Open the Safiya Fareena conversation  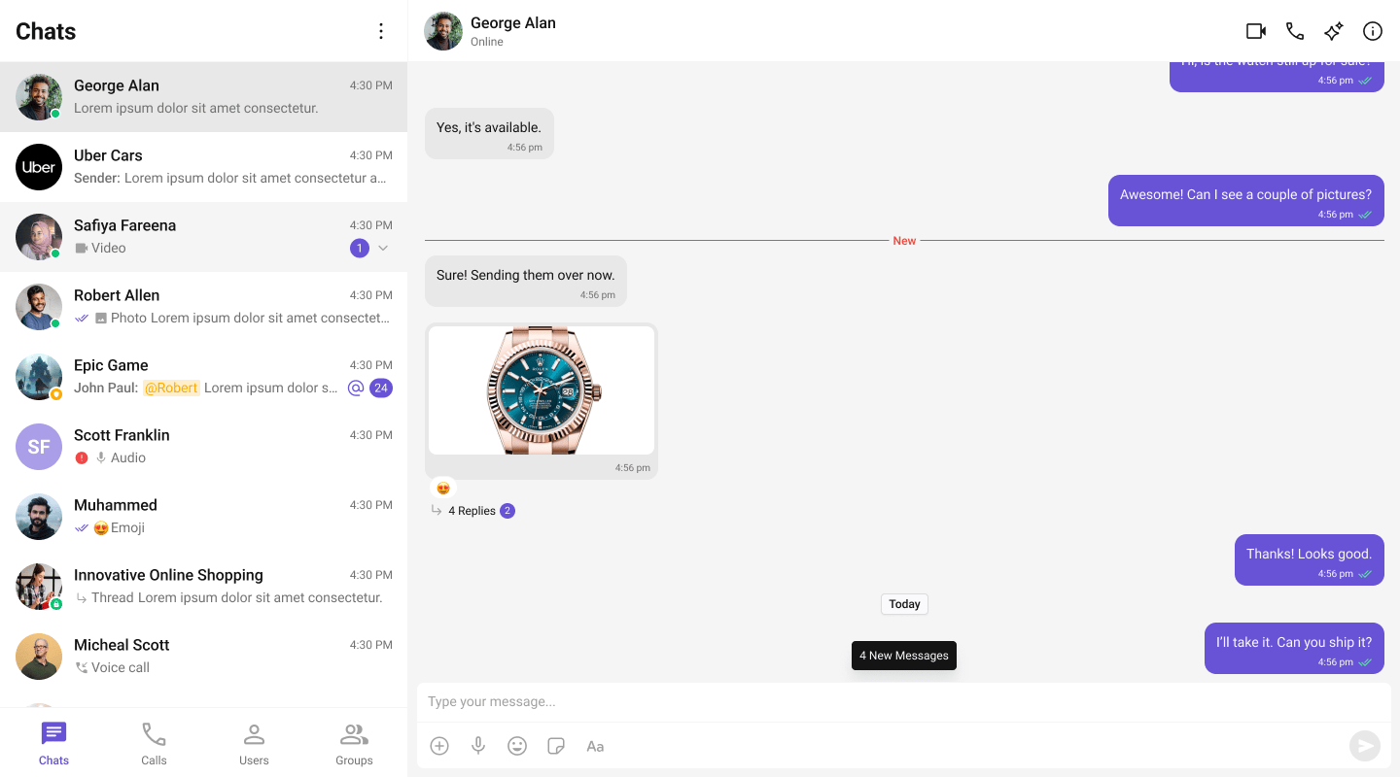pyautogui.click(x=204, y=237)
